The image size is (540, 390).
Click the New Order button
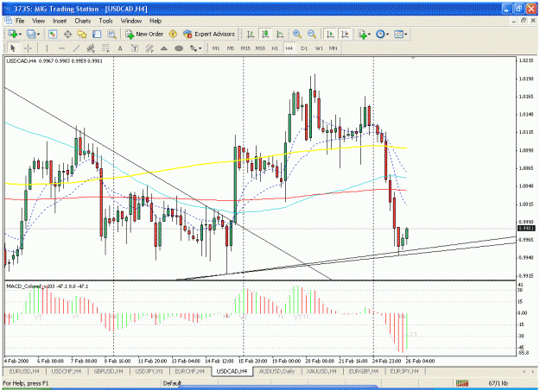(x=144, y=34)
